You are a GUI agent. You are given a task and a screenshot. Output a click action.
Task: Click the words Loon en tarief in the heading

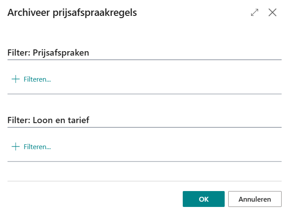(x=61, y=120)
